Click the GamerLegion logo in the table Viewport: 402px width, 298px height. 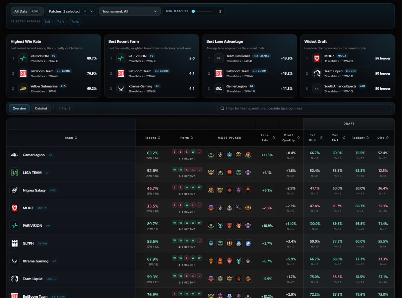point(14,155)
